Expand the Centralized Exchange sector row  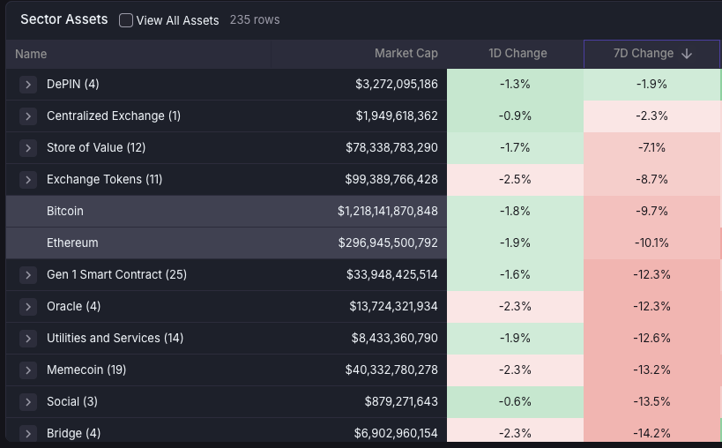pos(28,116)
